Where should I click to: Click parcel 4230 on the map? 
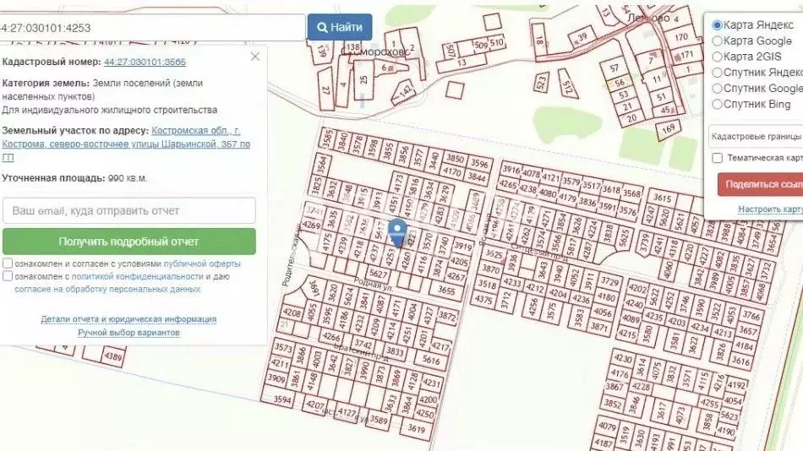pos(623,358)
